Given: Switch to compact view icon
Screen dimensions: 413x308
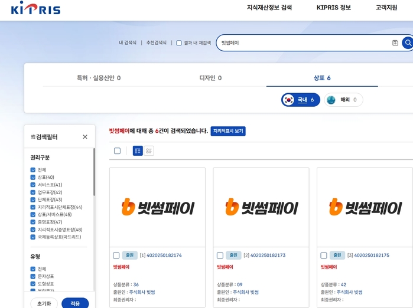Looking at the screenshot, I should tap(149, 150).
